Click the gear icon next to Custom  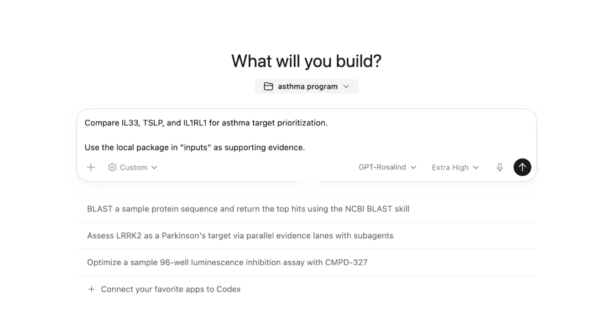pyautogui.click(x=112, y=167)
